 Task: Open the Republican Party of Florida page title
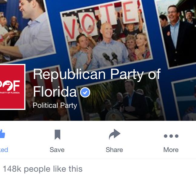[97, 83]
